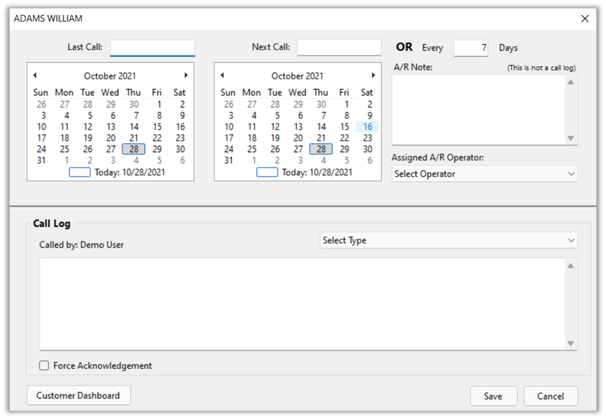The width and height of the screenshot is (606, 419).
Task: Expand the Select Type dropdown
Action: coord(448,240)
